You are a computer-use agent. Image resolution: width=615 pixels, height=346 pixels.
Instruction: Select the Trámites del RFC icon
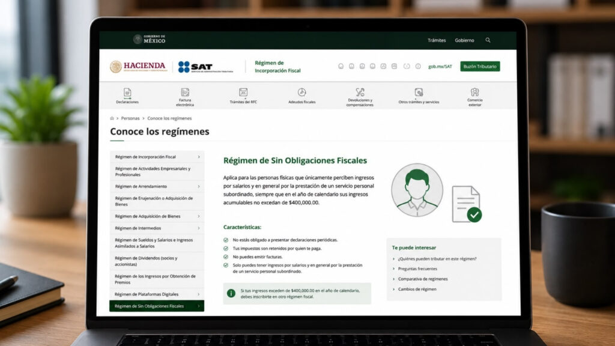[x=243, y=92]
